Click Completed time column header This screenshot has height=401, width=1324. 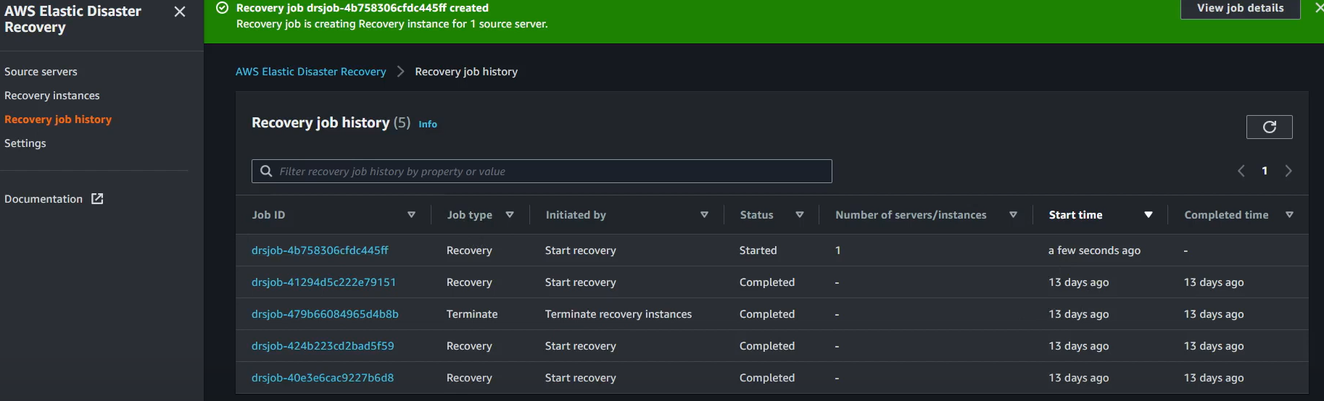[x=1226, y=214]
